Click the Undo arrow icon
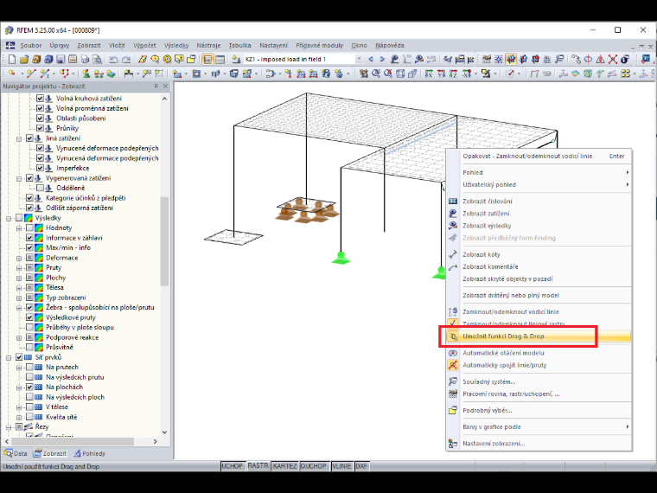 [x=113, y=60]
